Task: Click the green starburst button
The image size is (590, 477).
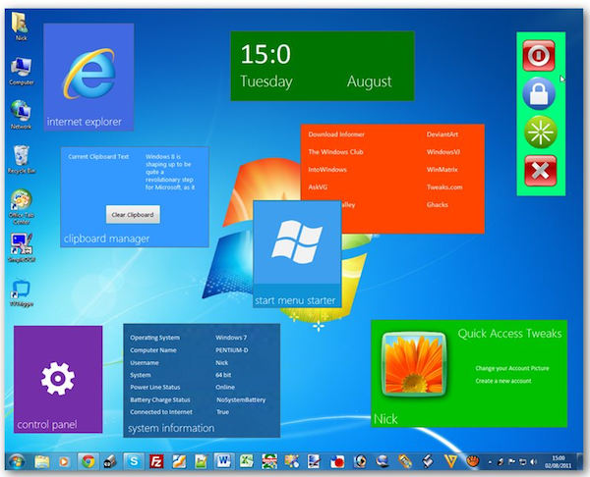Action: pyautogui.click(x=537, y=132)
